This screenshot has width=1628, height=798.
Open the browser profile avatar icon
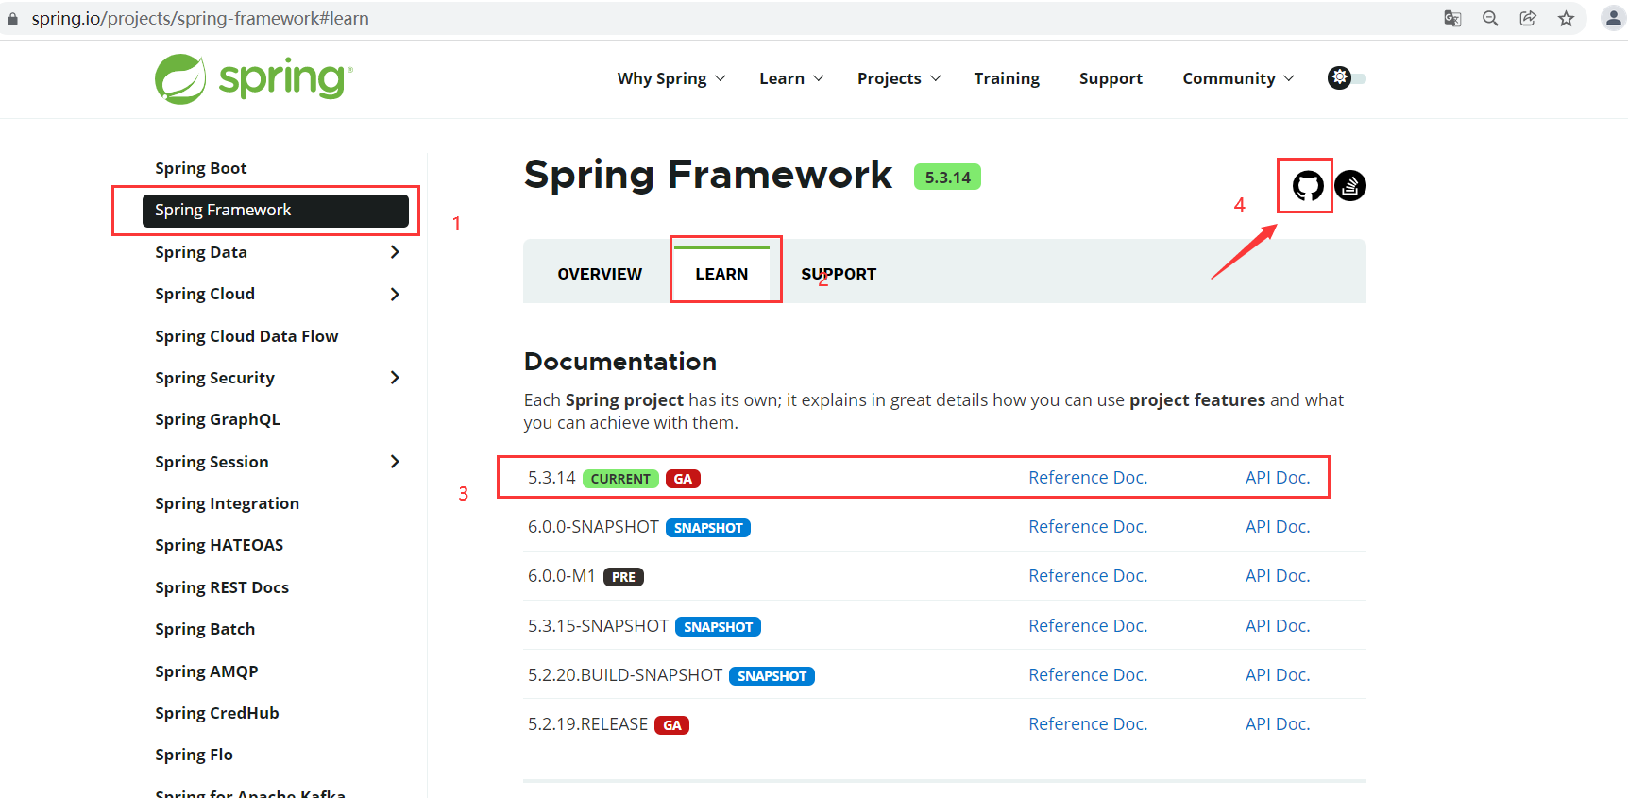1614,18
